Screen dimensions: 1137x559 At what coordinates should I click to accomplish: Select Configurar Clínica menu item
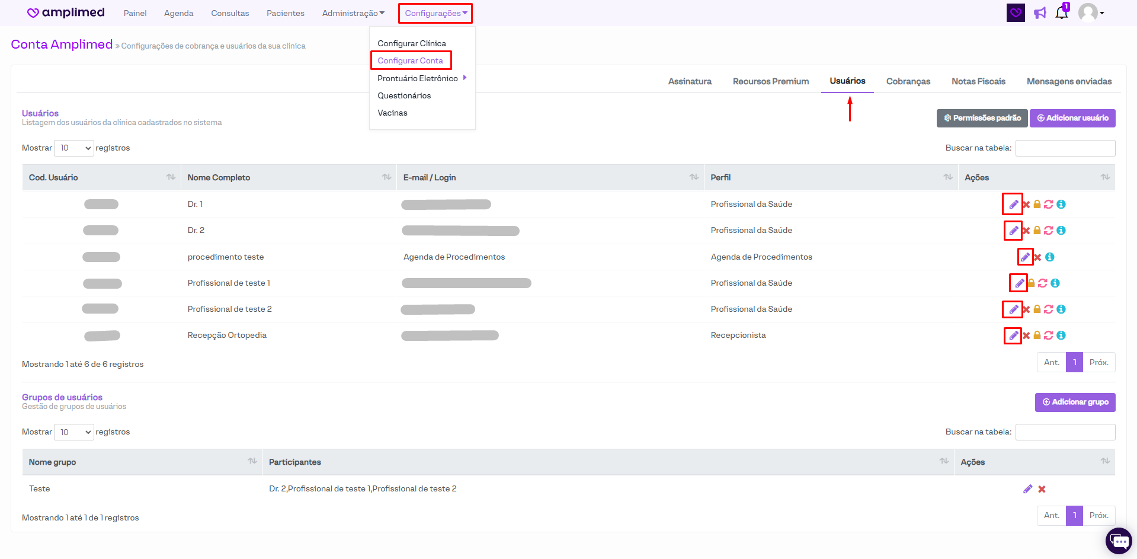pyautogui.click(x=412, y=43)
